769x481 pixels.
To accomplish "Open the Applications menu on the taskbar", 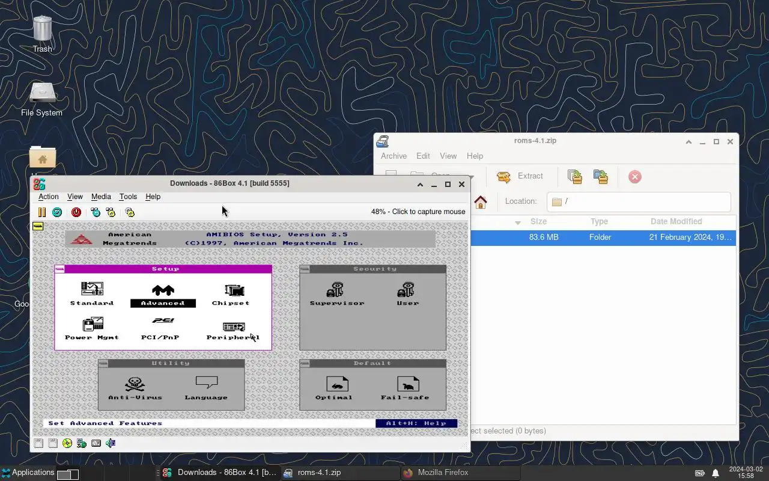I will tap(28, 473).
